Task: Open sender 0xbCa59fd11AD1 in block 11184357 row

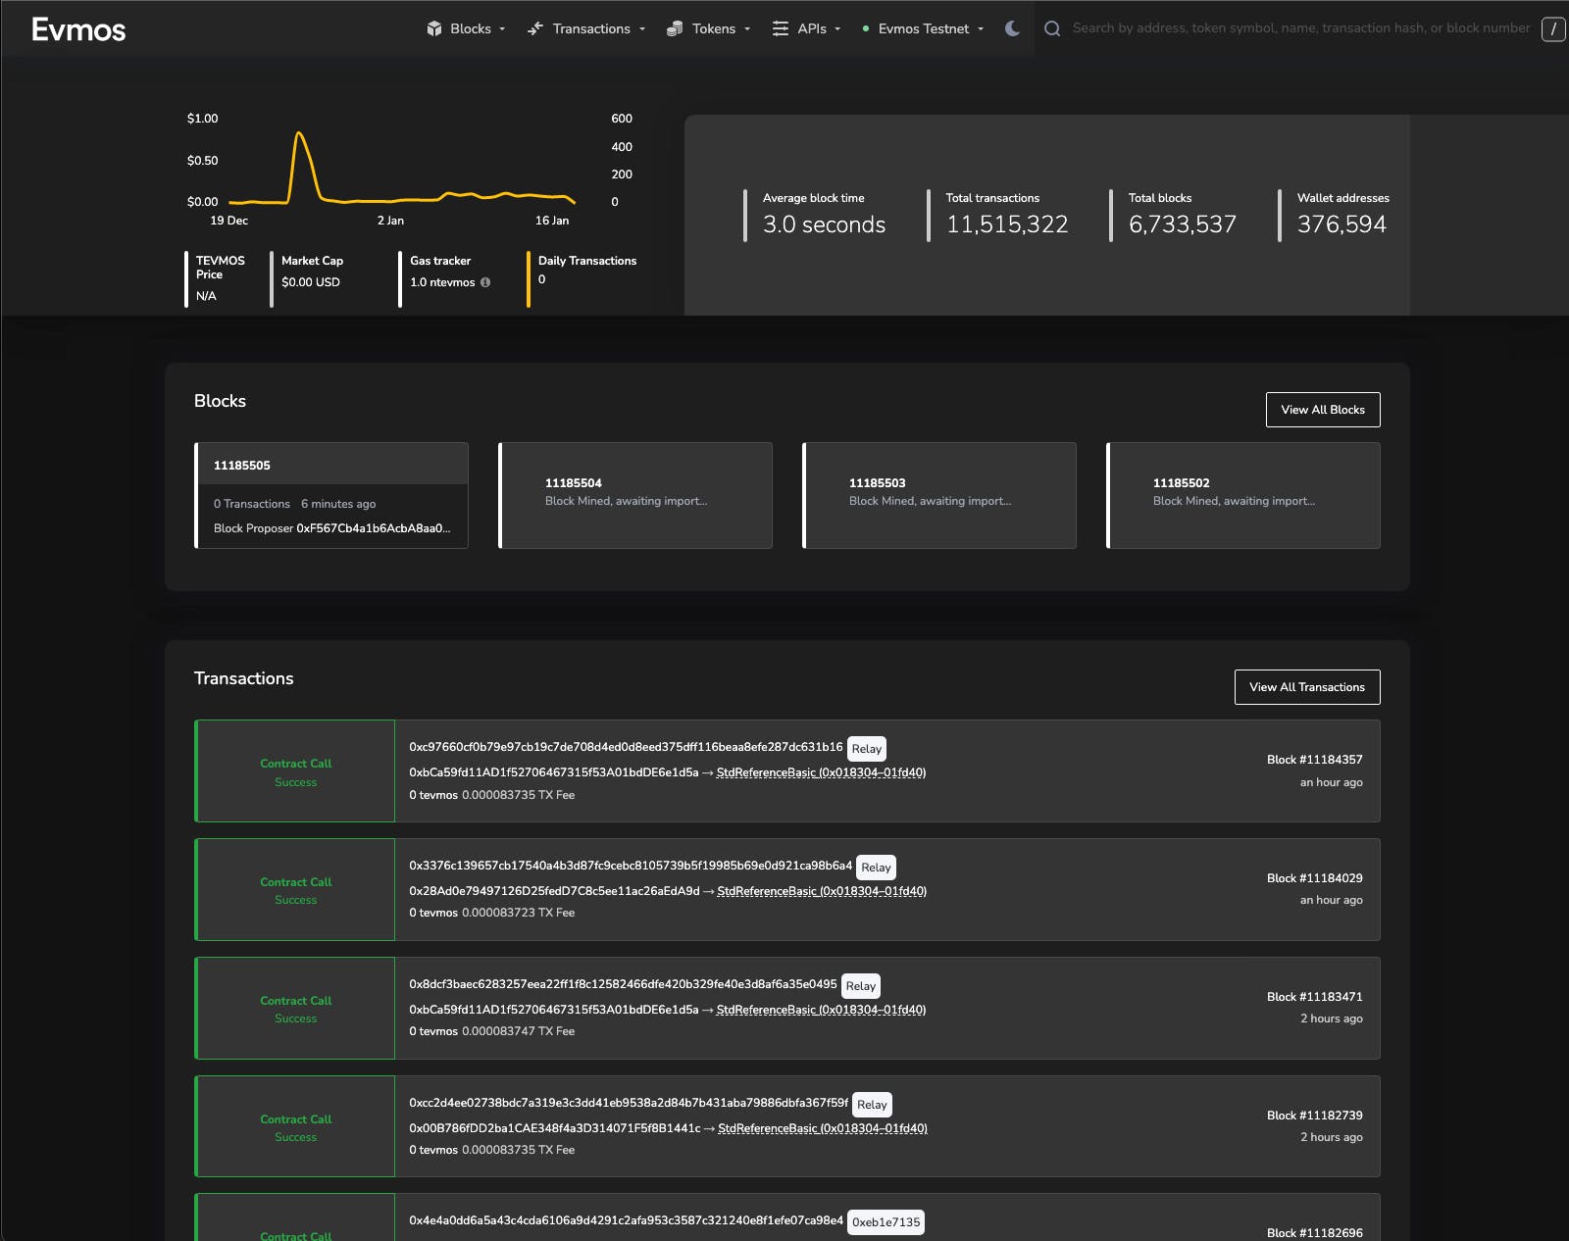Action: (554, 772)
